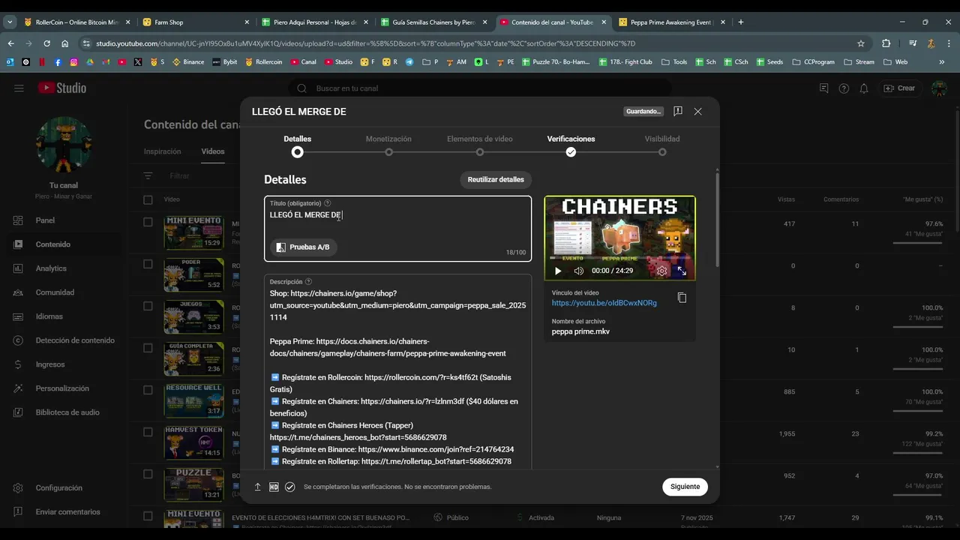Go to the Monetización step

[x=388, y=145]
